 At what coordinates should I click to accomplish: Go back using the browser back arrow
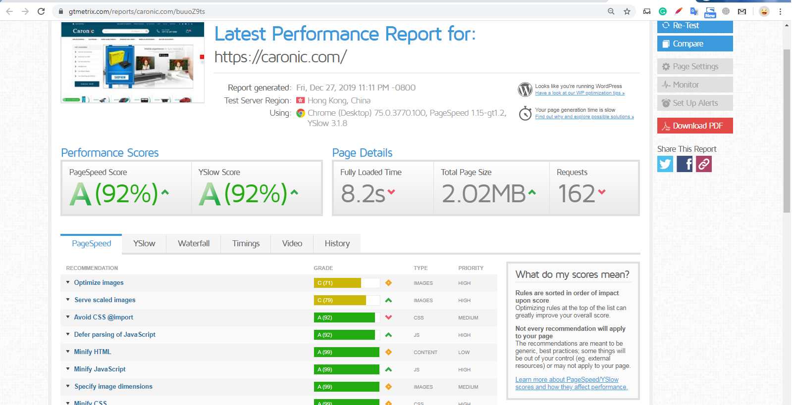(9, 11)
